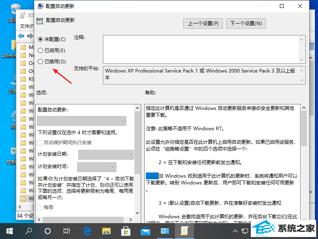Click the Windows Start button
The width and height of the screenshot is (318, 239).
9,231
